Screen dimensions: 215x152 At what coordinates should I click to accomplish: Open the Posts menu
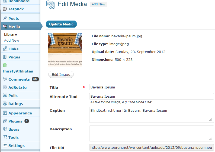[14, 18]
